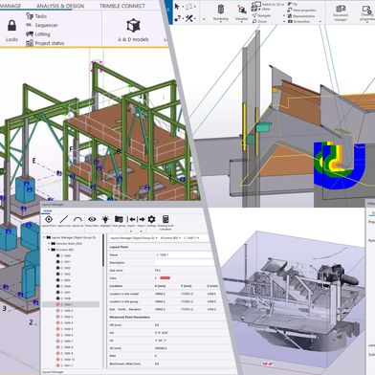Screen dimensions: 375x375
Task: Click the 'Size (mm)' property label
Action: point(116,271)
